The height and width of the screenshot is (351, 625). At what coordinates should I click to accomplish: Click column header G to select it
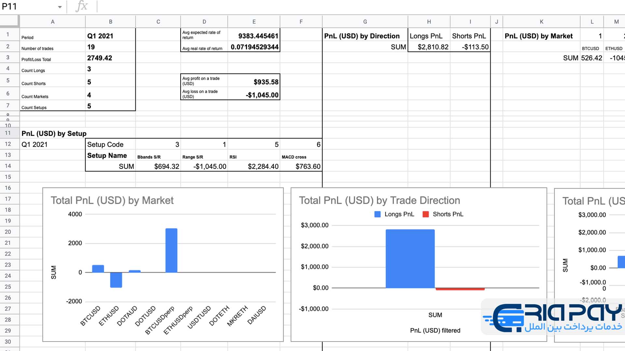click(x=365, y=22)
